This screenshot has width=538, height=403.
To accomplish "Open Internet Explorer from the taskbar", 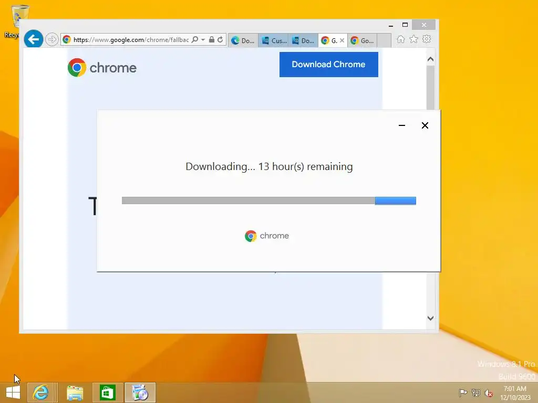I will click(40, 393).
